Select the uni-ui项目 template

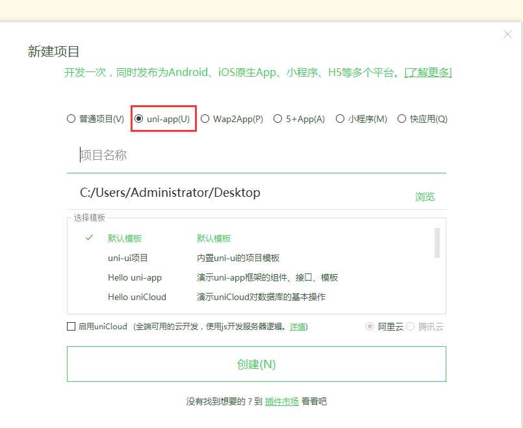click(x=128, y=258)
